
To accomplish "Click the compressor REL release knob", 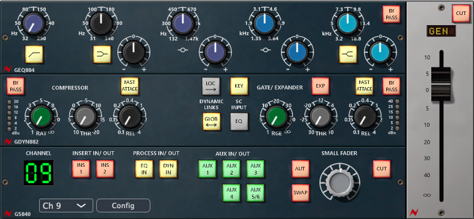I will click(x=130, y=117).
